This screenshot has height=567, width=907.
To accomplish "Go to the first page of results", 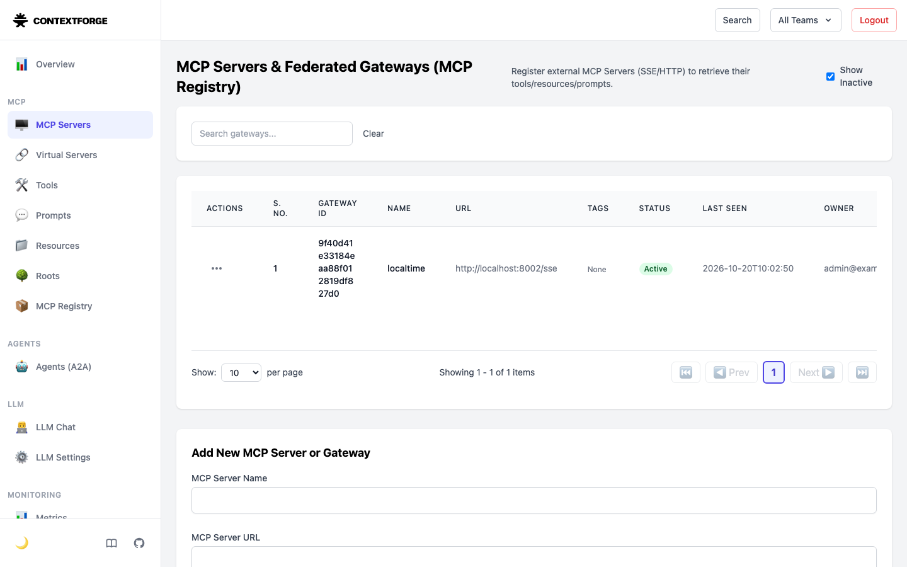I will (686, 372).
